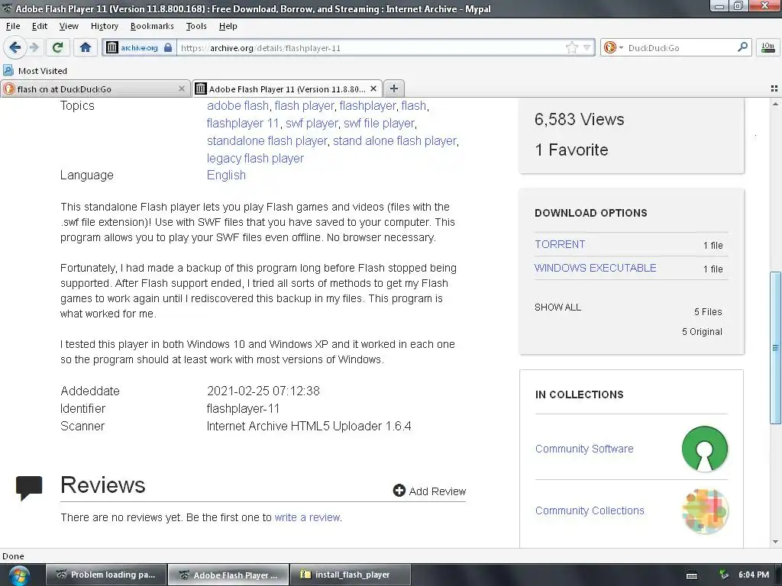
Task: Open the Most Visited bookmarks folder
Action: pos(35,70)
